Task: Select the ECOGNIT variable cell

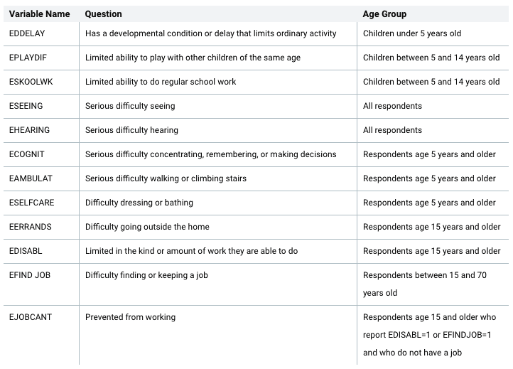Action: (x=28, y=154)
